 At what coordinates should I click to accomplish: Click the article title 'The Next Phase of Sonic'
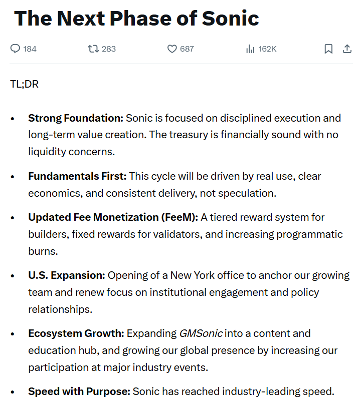click(136, 19)
